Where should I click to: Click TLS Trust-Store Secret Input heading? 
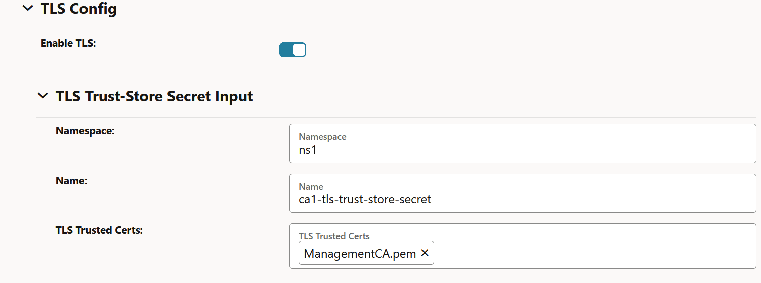(x=154, y=96)
